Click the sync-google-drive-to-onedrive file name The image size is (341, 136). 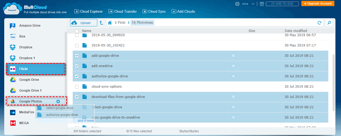click(116, 118)
